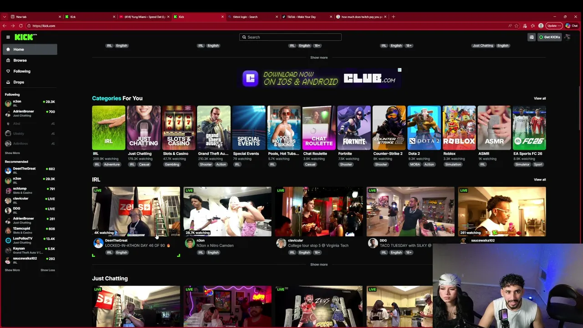Reload the kick.com page
The width and height of the screenshot is (583, 328).
tap(20, 26)
